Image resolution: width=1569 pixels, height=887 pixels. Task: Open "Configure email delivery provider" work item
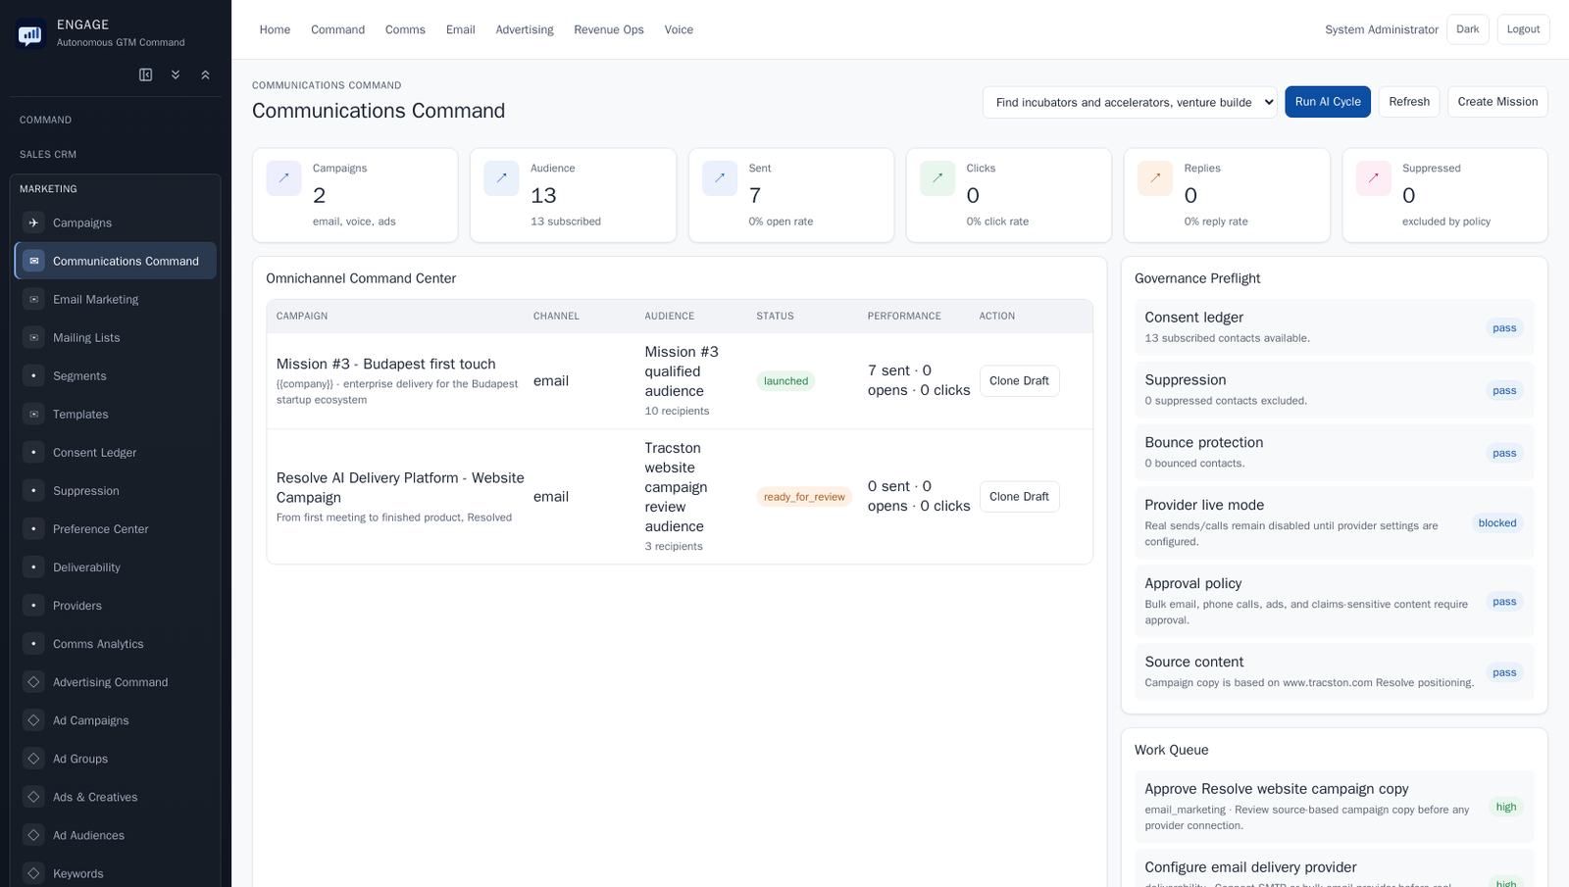click(1334, 868)
